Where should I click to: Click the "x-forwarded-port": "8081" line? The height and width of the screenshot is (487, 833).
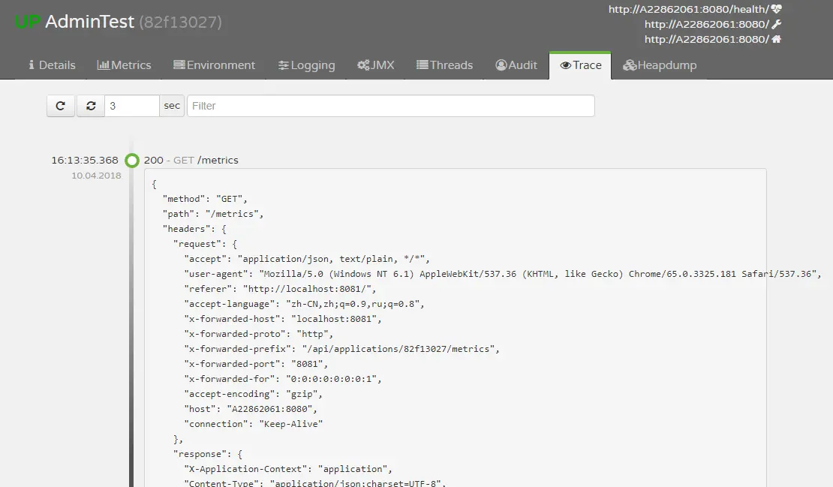point(256,364)
